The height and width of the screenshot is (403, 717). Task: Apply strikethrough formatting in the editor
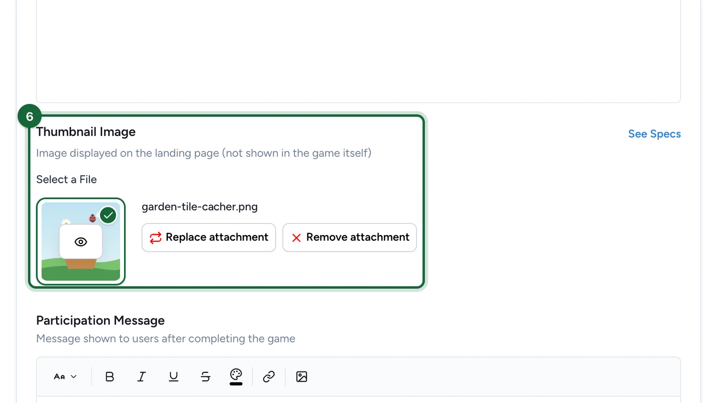(206, 377)
